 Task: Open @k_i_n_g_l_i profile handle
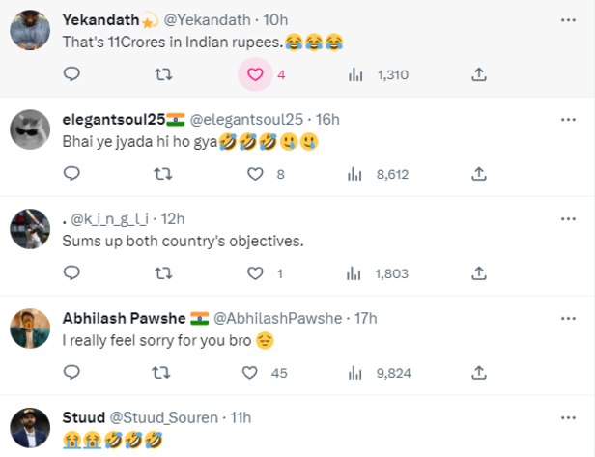point(109,219)
